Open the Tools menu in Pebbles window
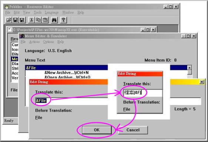 click(x=37, y=13)
